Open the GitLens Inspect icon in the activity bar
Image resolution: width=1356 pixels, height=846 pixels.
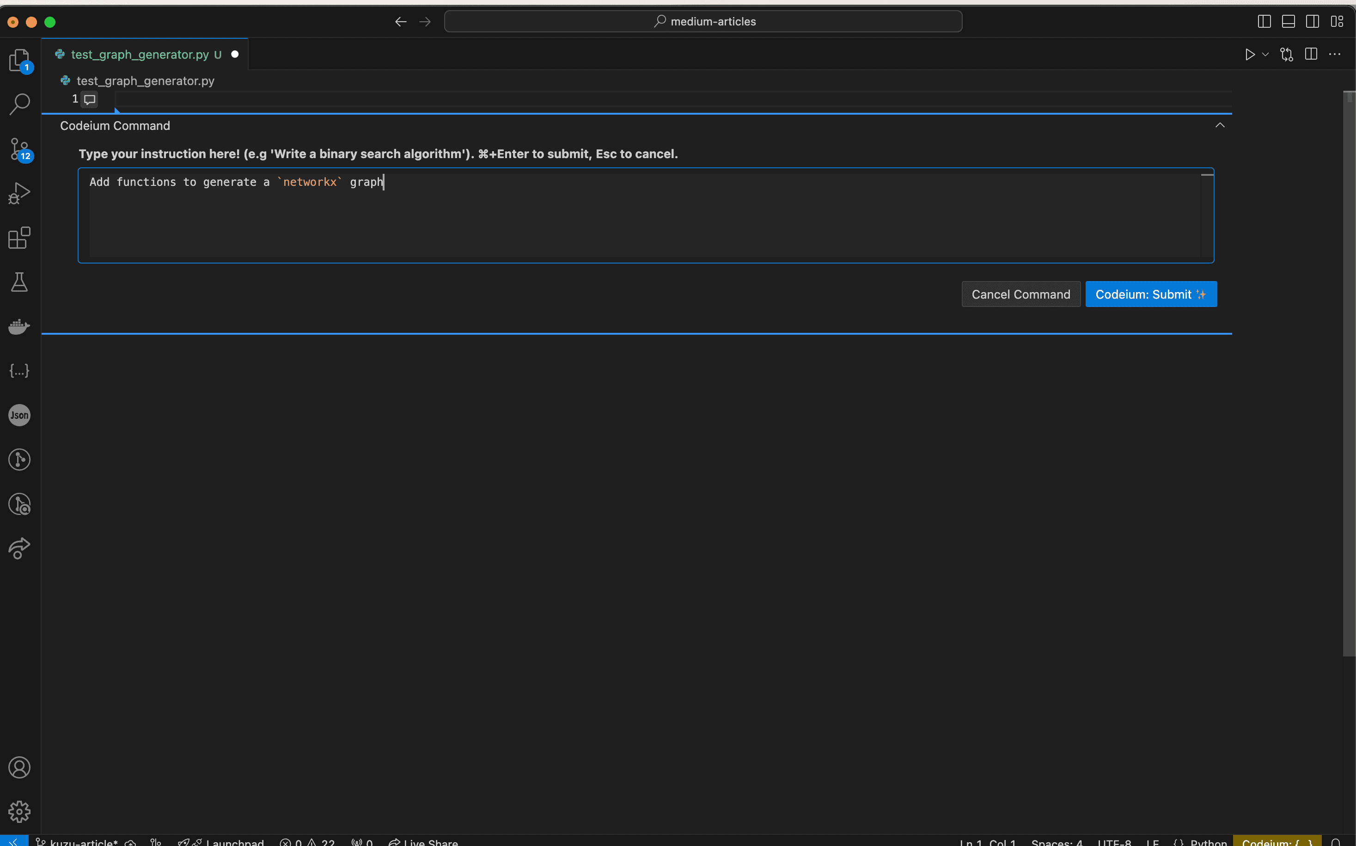[19, 504]
